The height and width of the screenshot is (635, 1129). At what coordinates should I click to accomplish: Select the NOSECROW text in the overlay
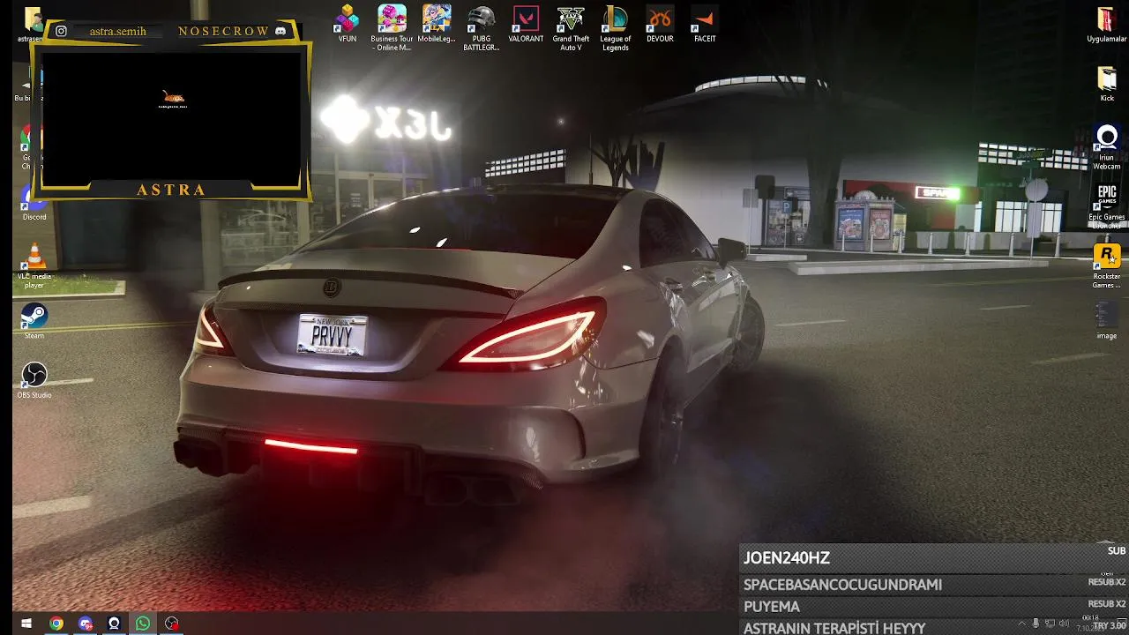[x=224, y=31]
